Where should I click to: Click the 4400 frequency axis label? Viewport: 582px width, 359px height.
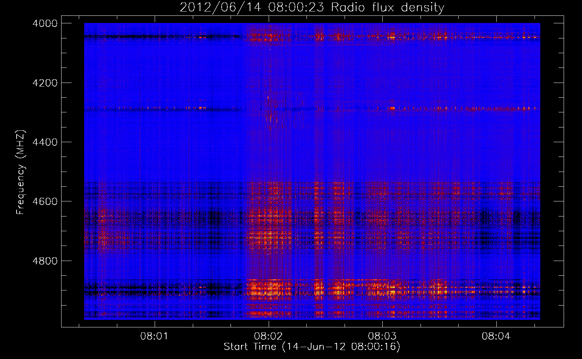(x=45, y=142)
